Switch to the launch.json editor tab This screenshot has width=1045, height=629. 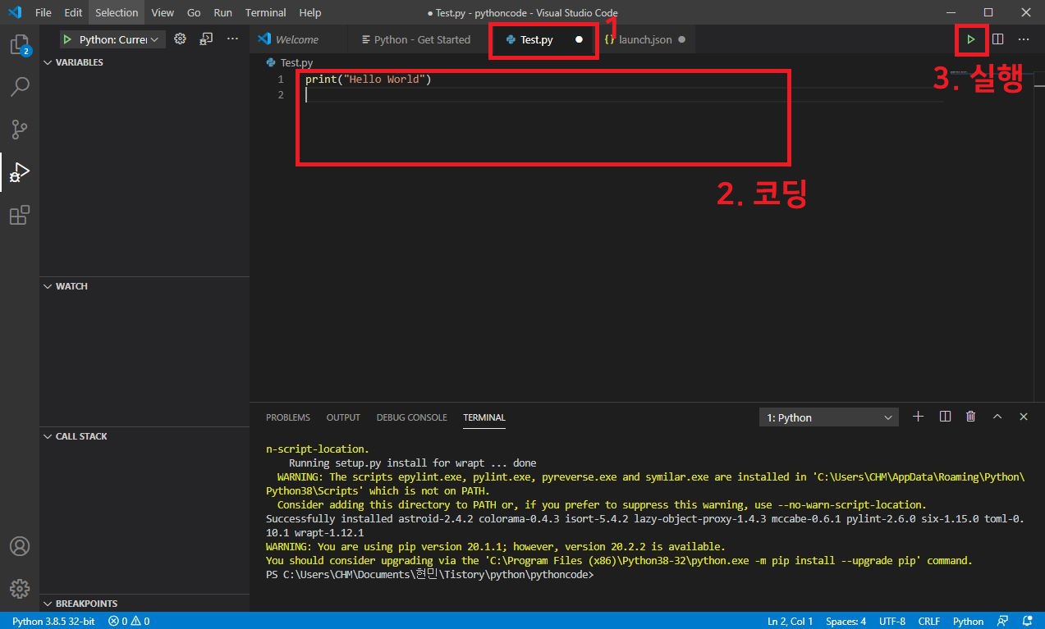[x=646, y=39]
